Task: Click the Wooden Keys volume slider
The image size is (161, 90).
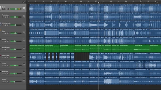Action: pyautogui.click(x=16, y=49)
